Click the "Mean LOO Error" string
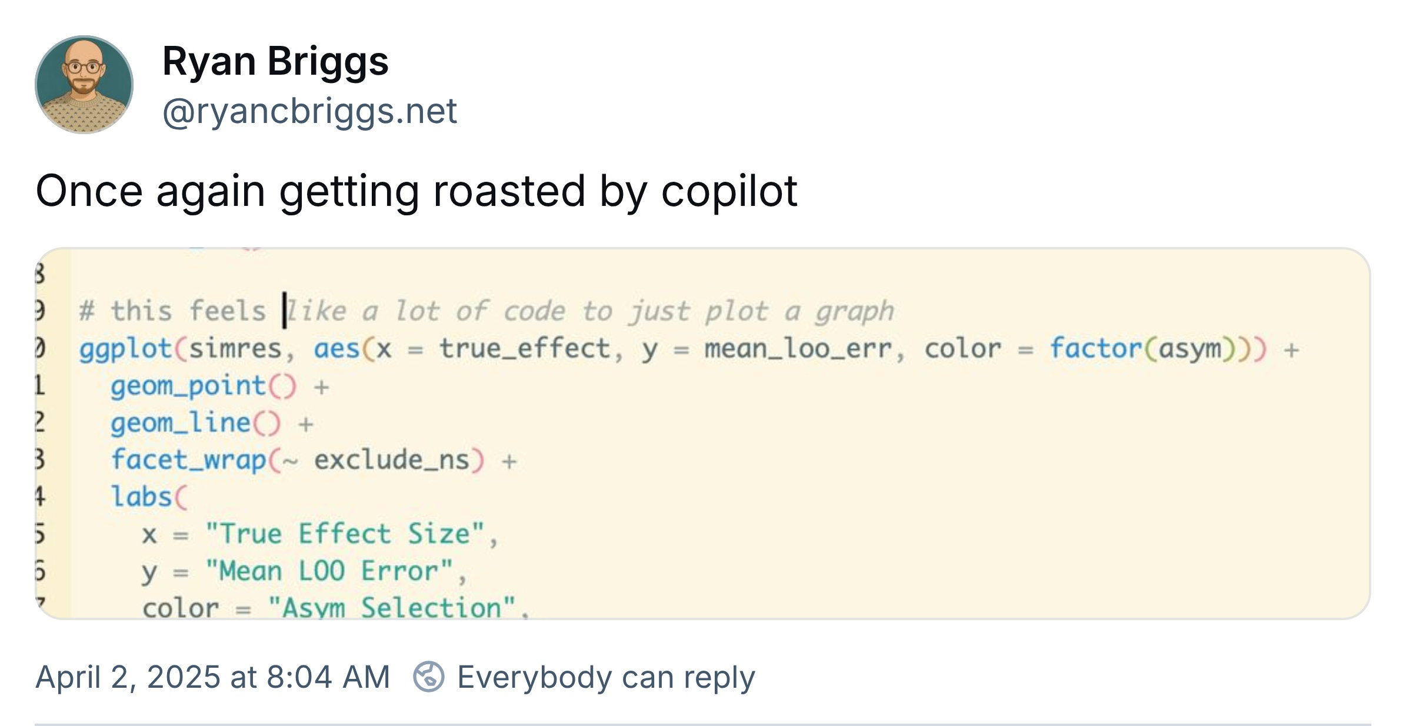1406x726 pixels. (x=329, y=571)
